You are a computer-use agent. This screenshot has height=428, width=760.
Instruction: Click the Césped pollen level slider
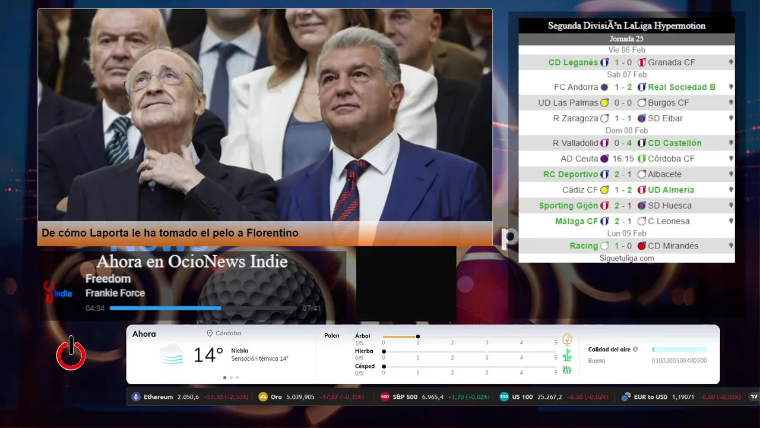pos(469,367)
